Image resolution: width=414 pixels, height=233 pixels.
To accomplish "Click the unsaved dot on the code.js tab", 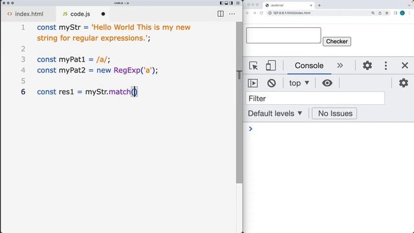I will point(103,14).
